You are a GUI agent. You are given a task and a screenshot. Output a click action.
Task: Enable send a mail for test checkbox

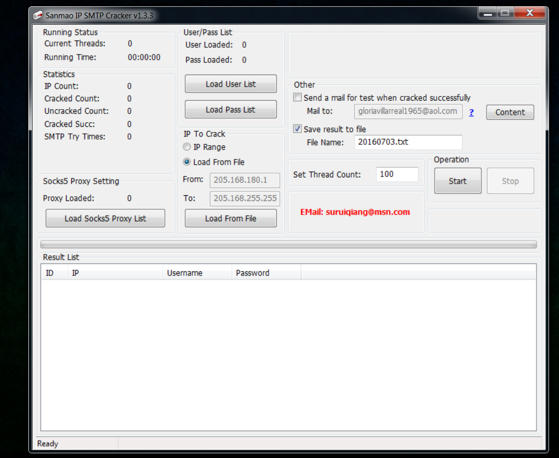point(297,97)
